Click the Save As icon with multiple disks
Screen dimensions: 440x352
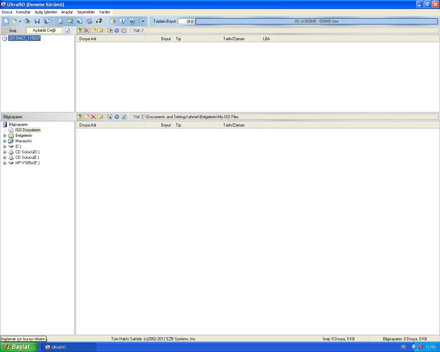point(47,21)
